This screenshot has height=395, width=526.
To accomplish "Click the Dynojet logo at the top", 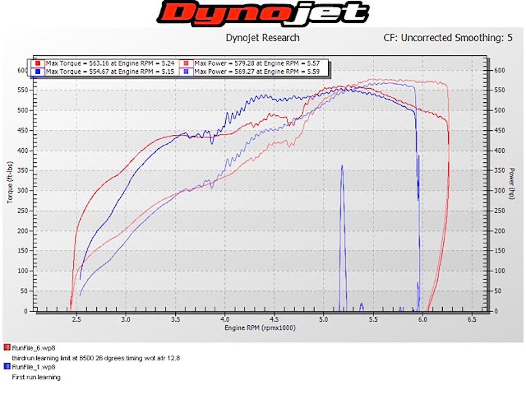I will [x=263, y=14].
